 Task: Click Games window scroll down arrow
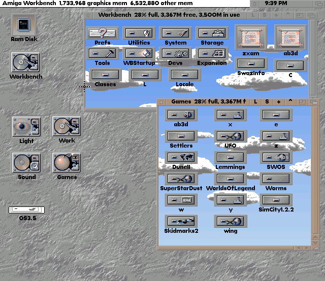(315, 242)
